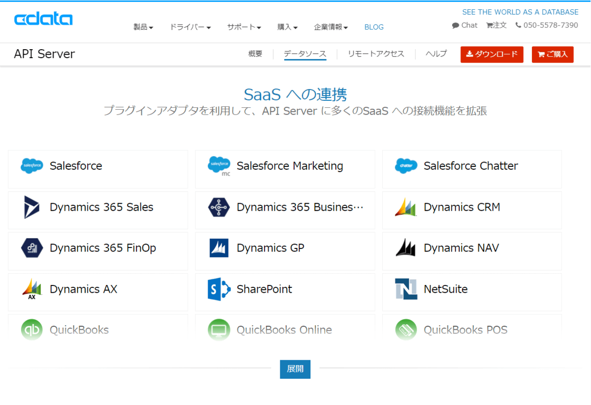Switch to the リモートアクセス tab

point(376,54)
